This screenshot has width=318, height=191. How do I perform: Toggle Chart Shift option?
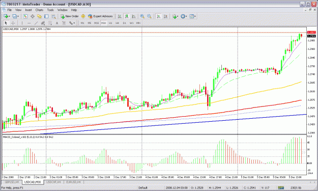(165, 16)
